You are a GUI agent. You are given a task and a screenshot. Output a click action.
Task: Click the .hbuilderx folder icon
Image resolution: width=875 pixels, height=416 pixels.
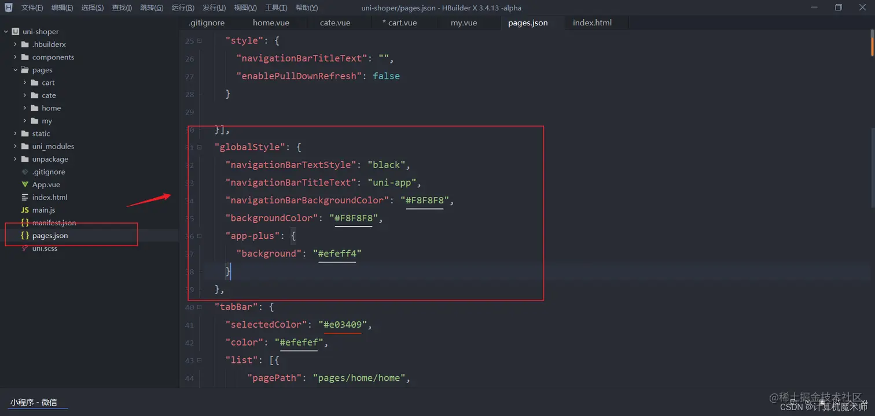tap(25, 44)
